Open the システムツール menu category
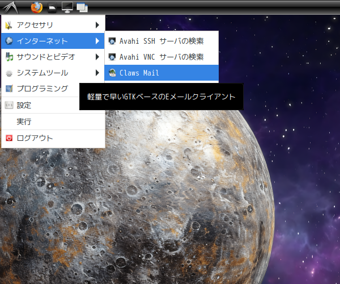Viewport: 340px width, 284px height. click(x=53, y=73)
